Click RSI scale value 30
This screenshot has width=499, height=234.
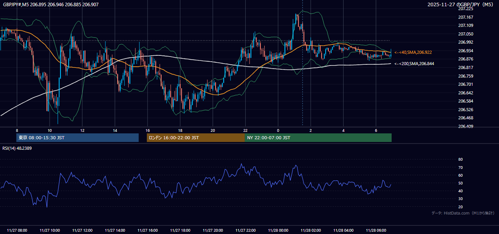460,199
